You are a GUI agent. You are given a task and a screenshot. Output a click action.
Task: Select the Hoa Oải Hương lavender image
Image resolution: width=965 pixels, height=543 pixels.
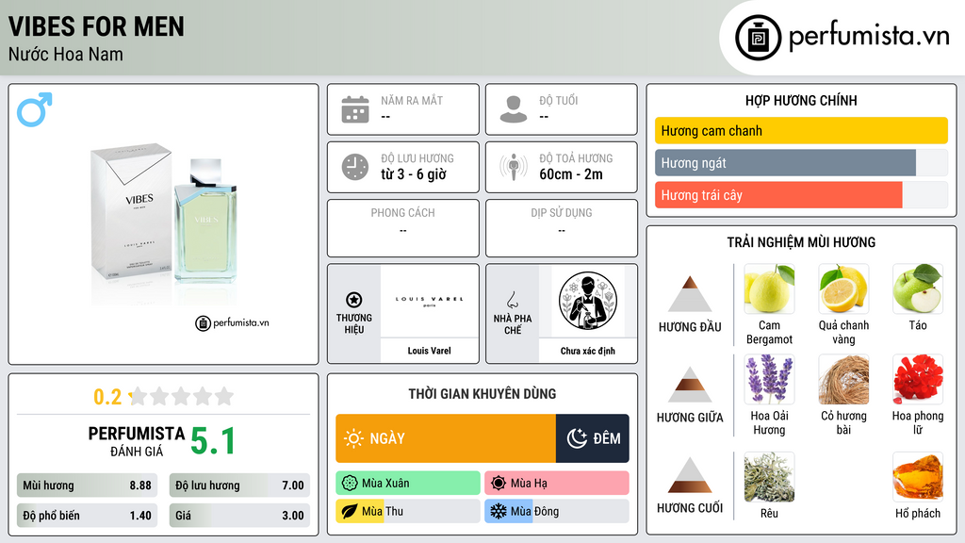pyautogui.click(x=769, y=379)
